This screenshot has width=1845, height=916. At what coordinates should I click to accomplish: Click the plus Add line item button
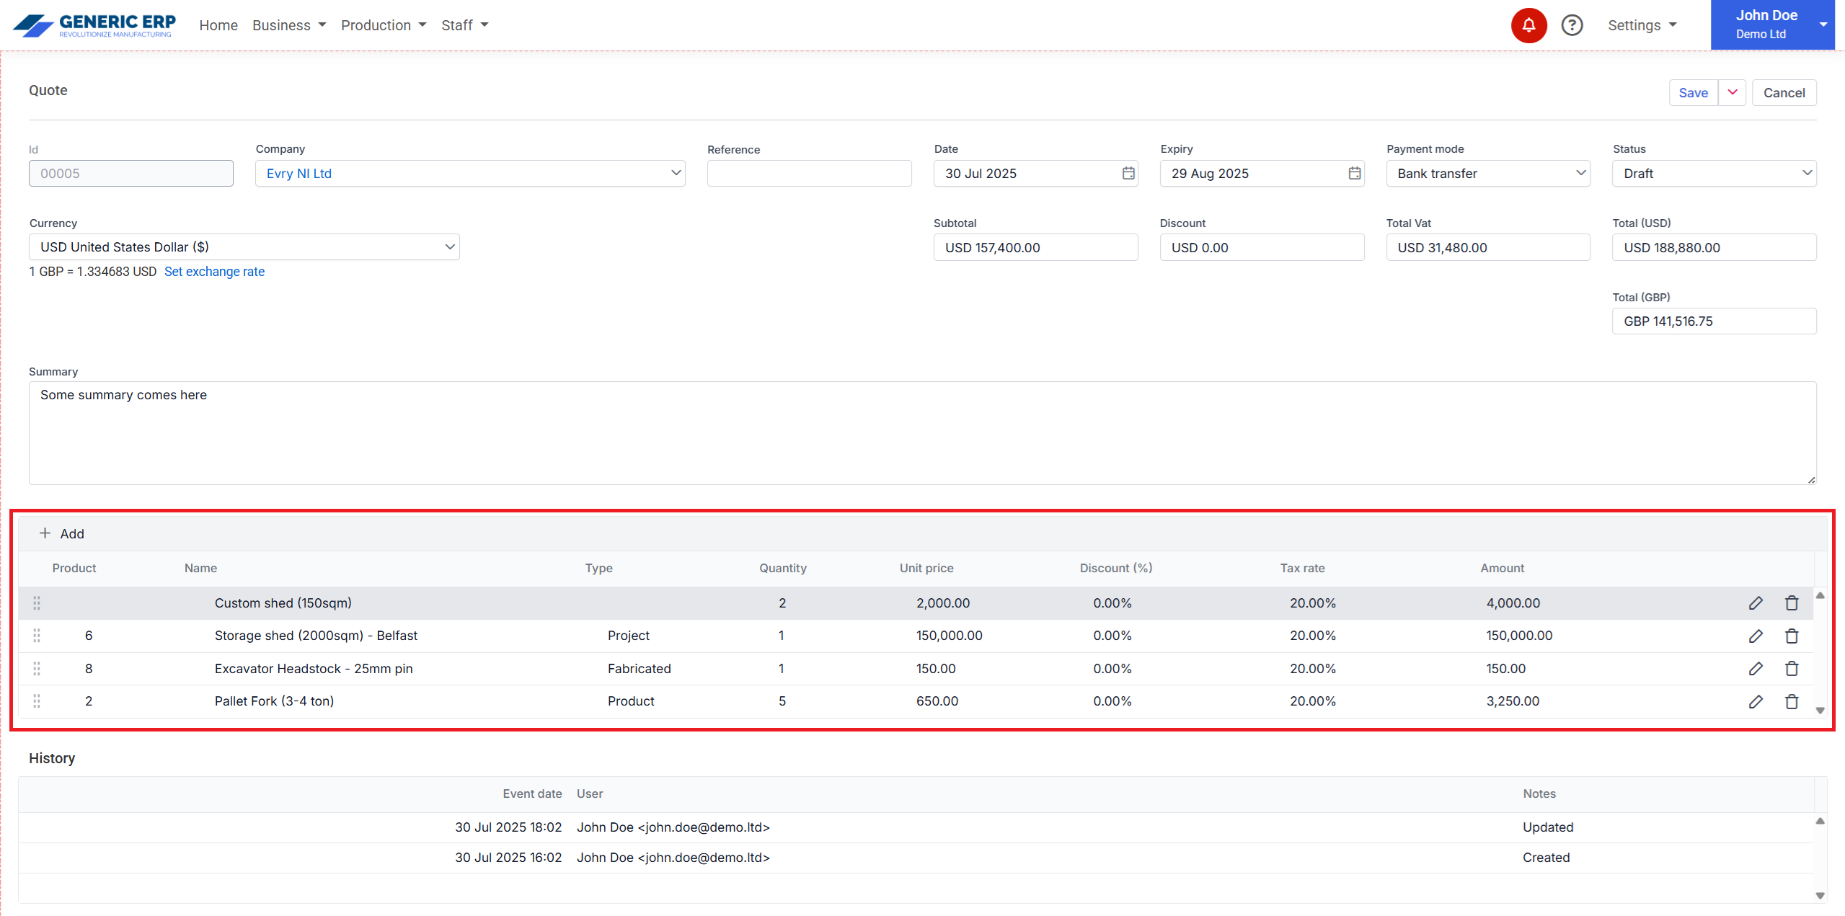click(62, 534)
